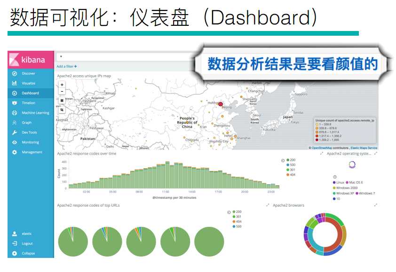This screenshot has height=272, width=396.
Task: Toggle legend of operating systems chart
Action: (335, 177)
